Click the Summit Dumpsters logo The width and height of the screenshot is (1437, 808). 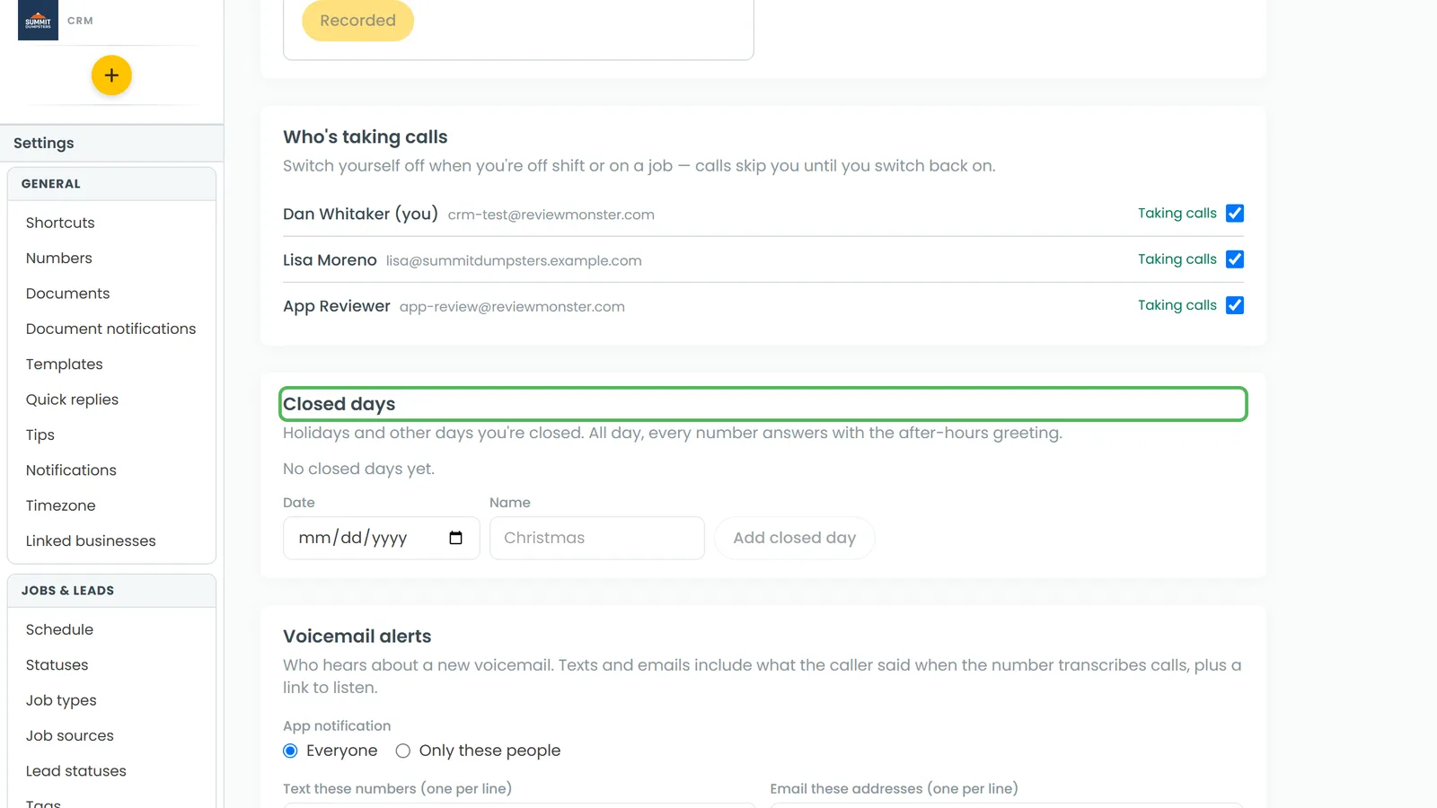coord(38,20)
